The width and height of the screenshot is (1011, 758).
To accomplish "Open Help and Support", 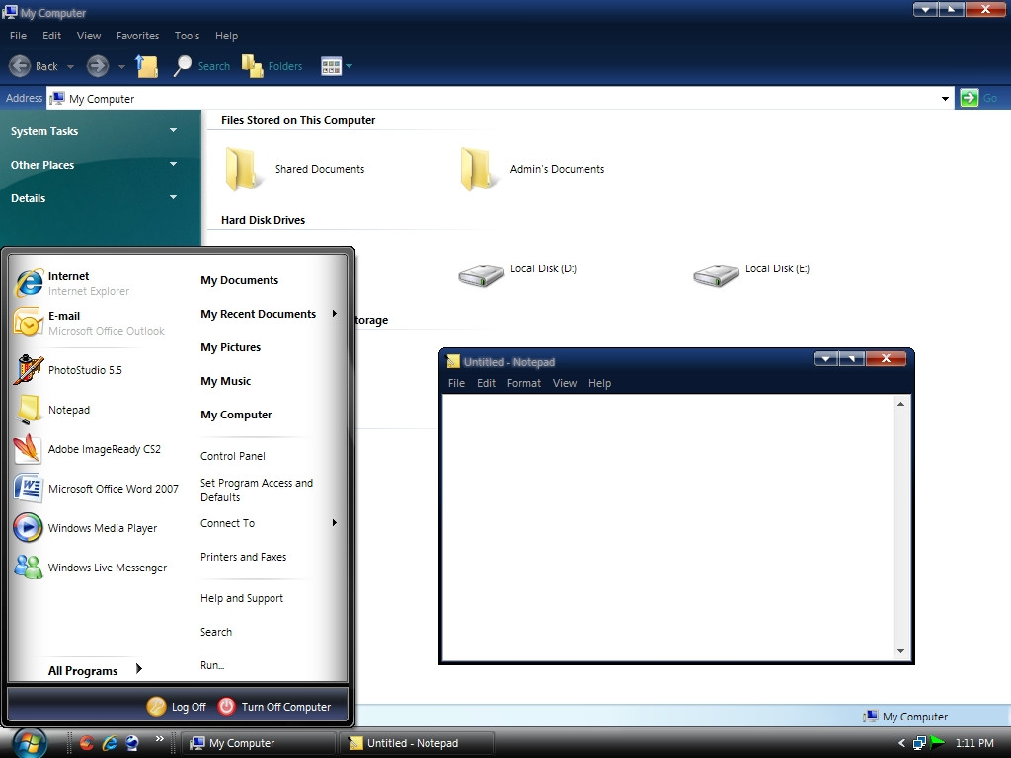I will pos(242,598).
